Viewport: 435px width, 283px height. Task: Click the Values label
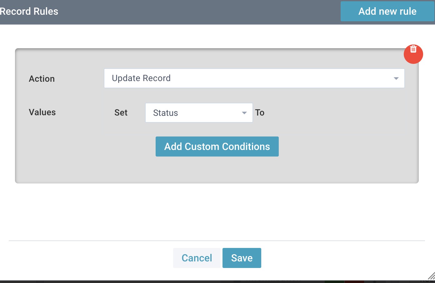42,112
